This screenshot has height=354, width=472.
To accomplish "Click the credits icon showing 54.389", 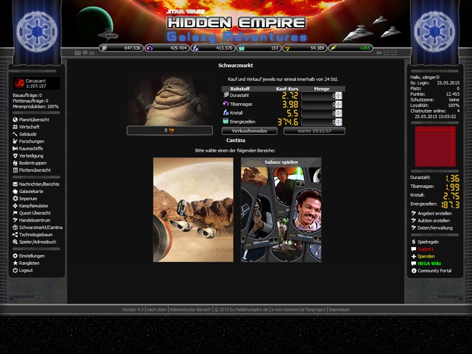I will click(287, 48).
